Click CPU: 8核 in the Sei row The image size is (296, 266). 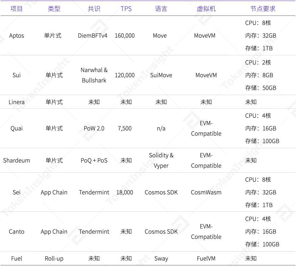(258, 180)
